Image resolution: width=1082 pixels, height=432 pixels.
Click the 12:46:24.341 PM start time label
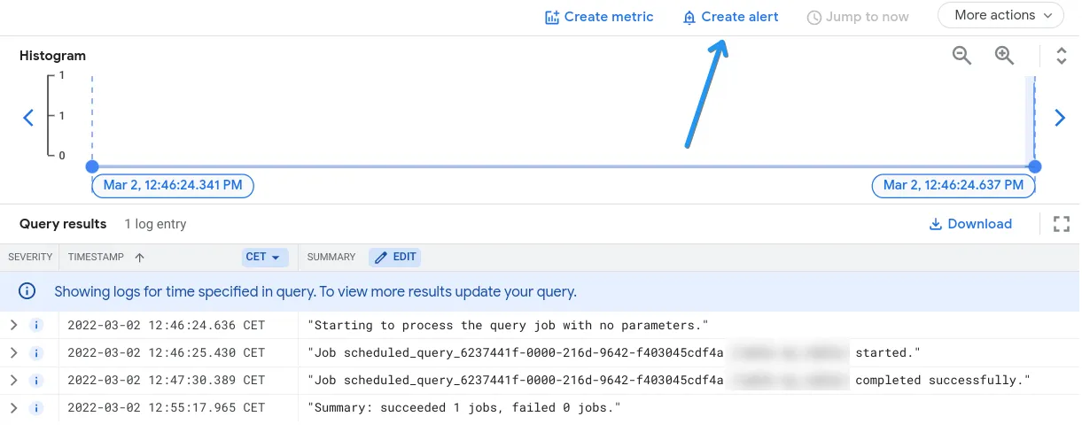click(173, 185)
